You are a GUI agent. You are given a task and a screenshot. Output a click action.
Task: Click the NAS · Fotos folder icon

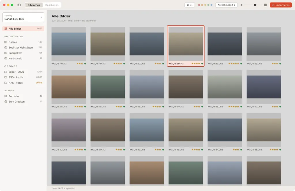(x=6, y=83)
